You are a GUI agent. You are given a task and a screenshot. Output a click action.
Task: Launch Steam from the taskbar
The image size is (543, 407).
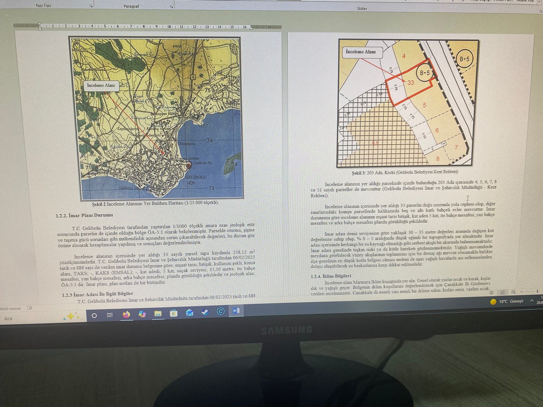pos(205,312)
